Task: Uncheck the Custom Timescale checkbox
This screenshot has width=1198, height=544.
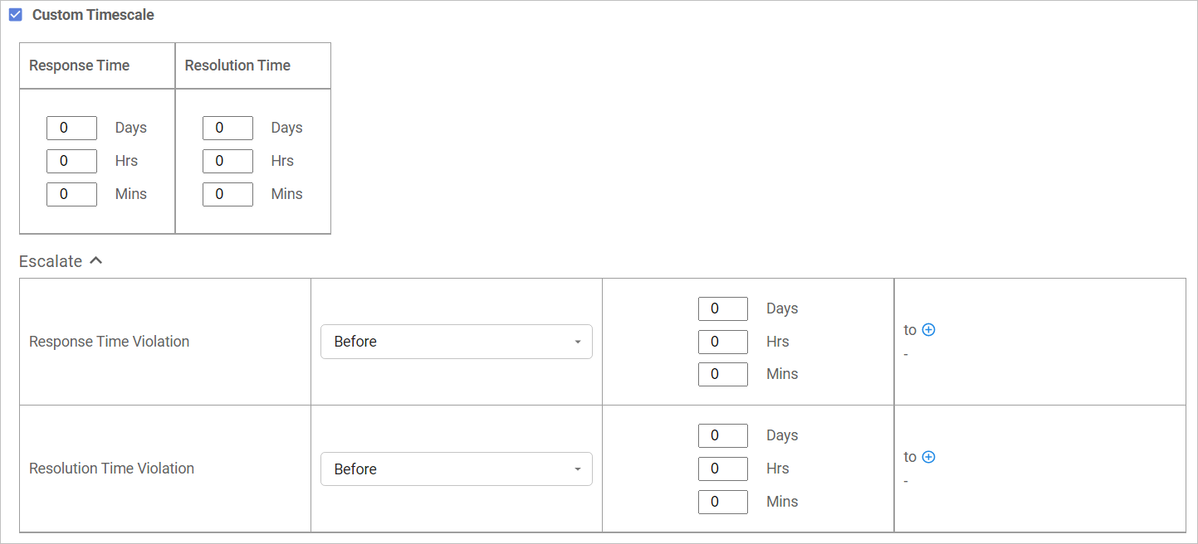Action: click(x=16, y=15)
